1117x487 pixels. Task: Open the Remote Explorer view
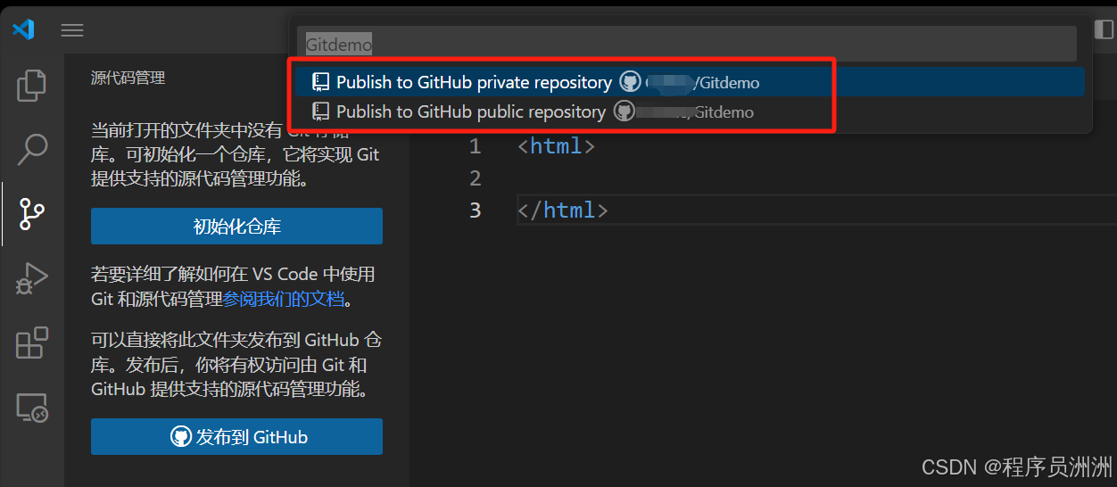(32, 408)
